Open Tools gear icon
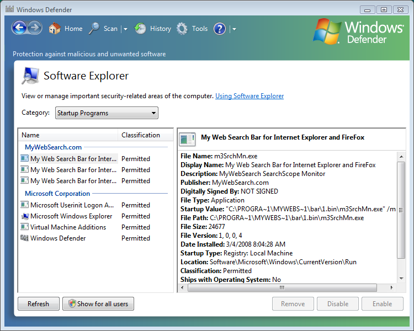Image resolution: width=414 pixels, height=331 pixels. click(x=182, y=29)
